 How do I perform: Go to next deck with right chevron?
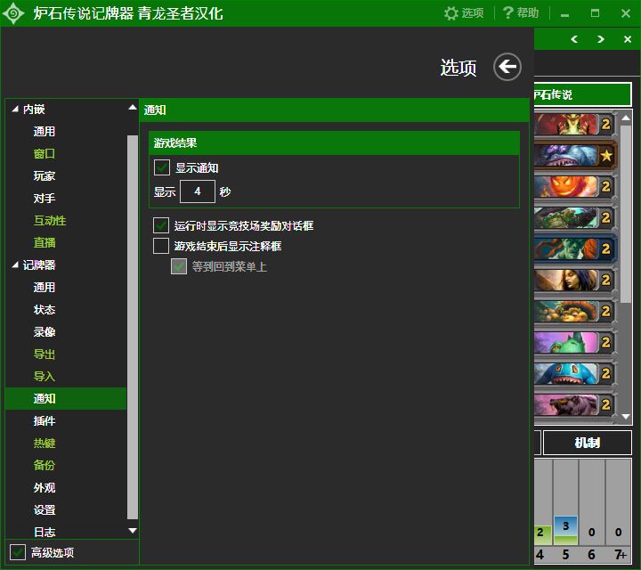(601, 39)
